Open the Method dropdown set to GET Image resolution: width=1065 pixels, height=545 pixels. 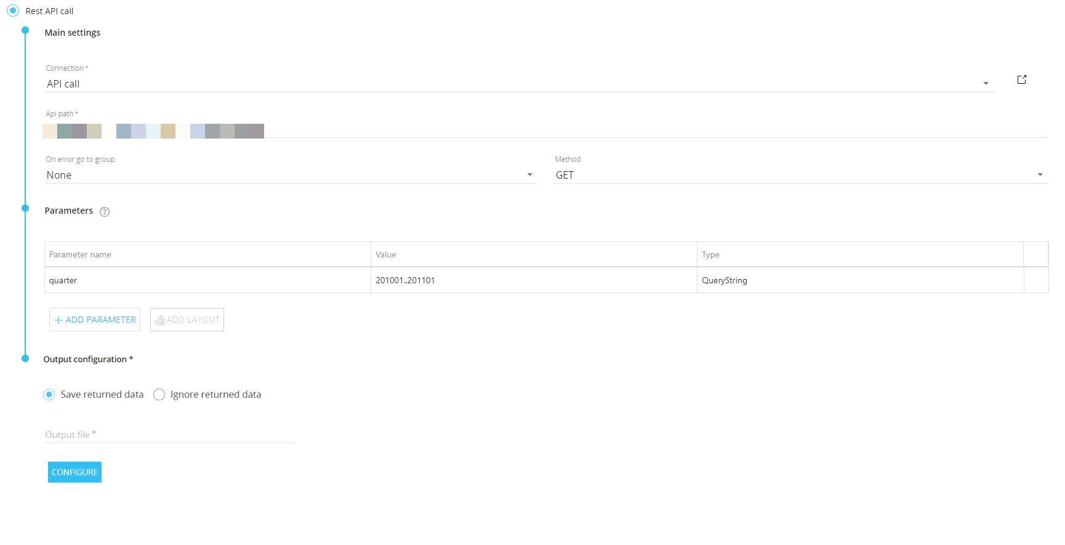click(x=800, y=175)
